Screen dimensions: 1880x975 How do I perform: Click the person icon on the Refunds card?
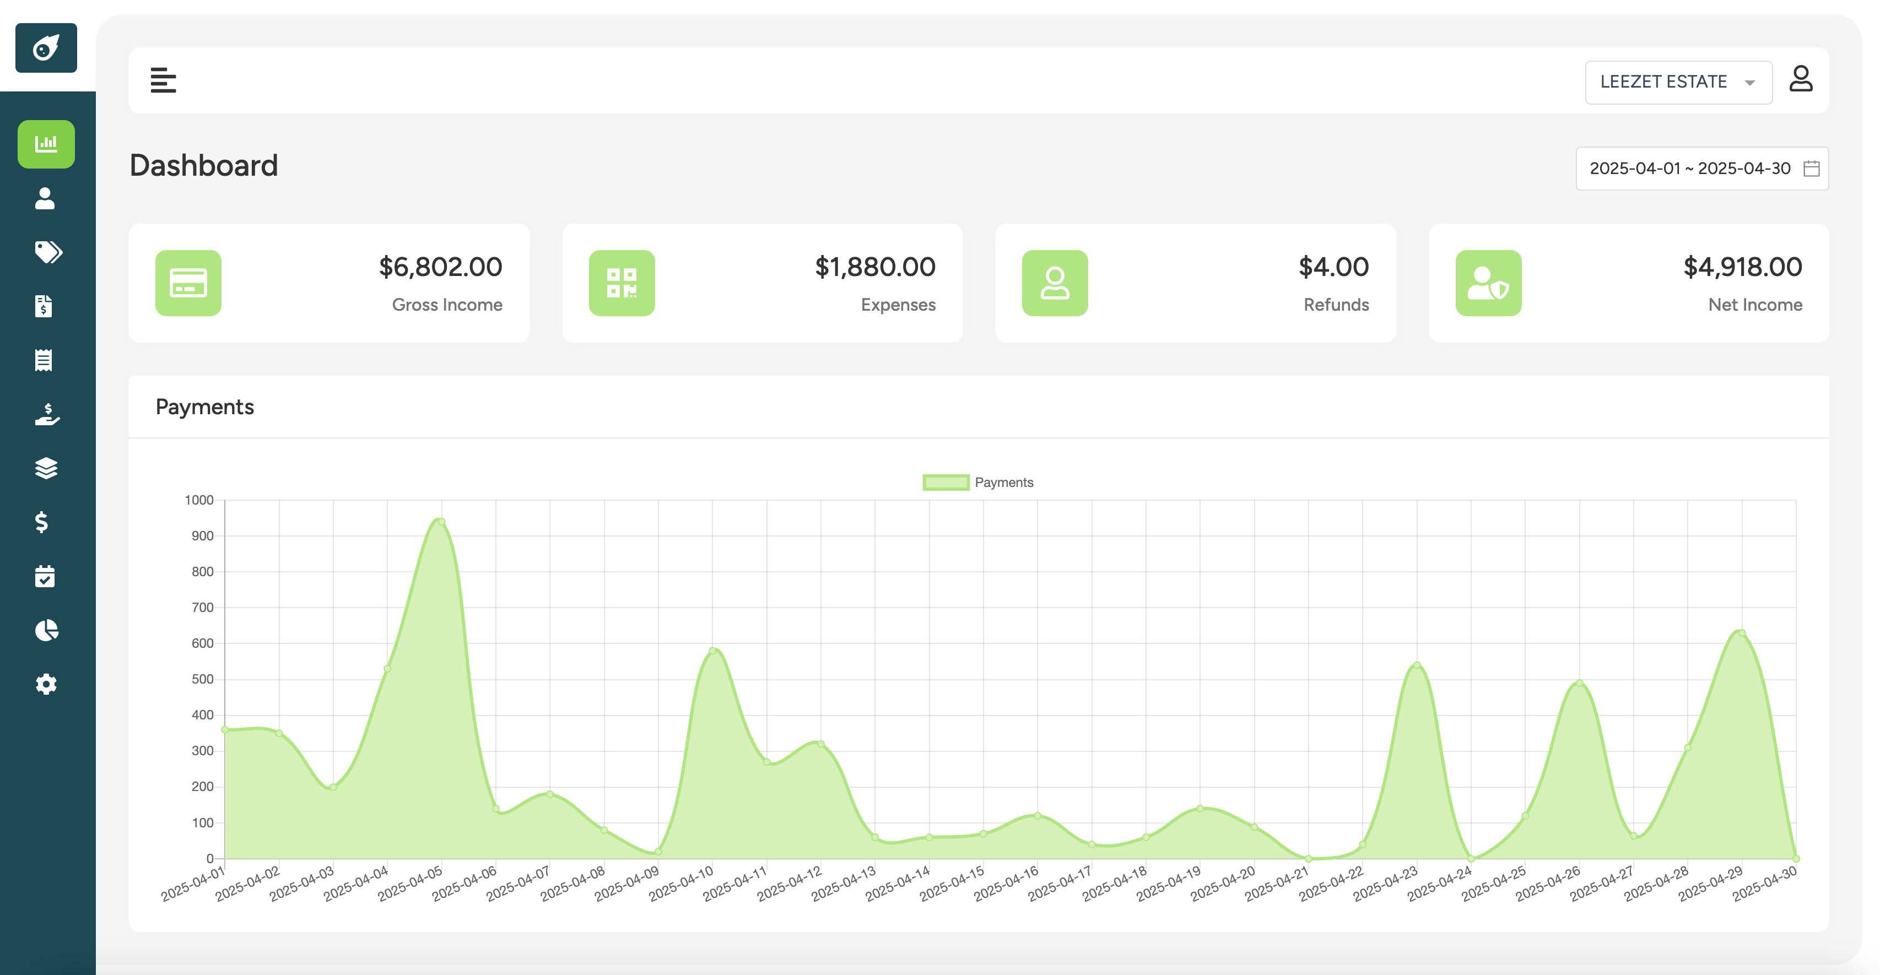pos(1055,283)
